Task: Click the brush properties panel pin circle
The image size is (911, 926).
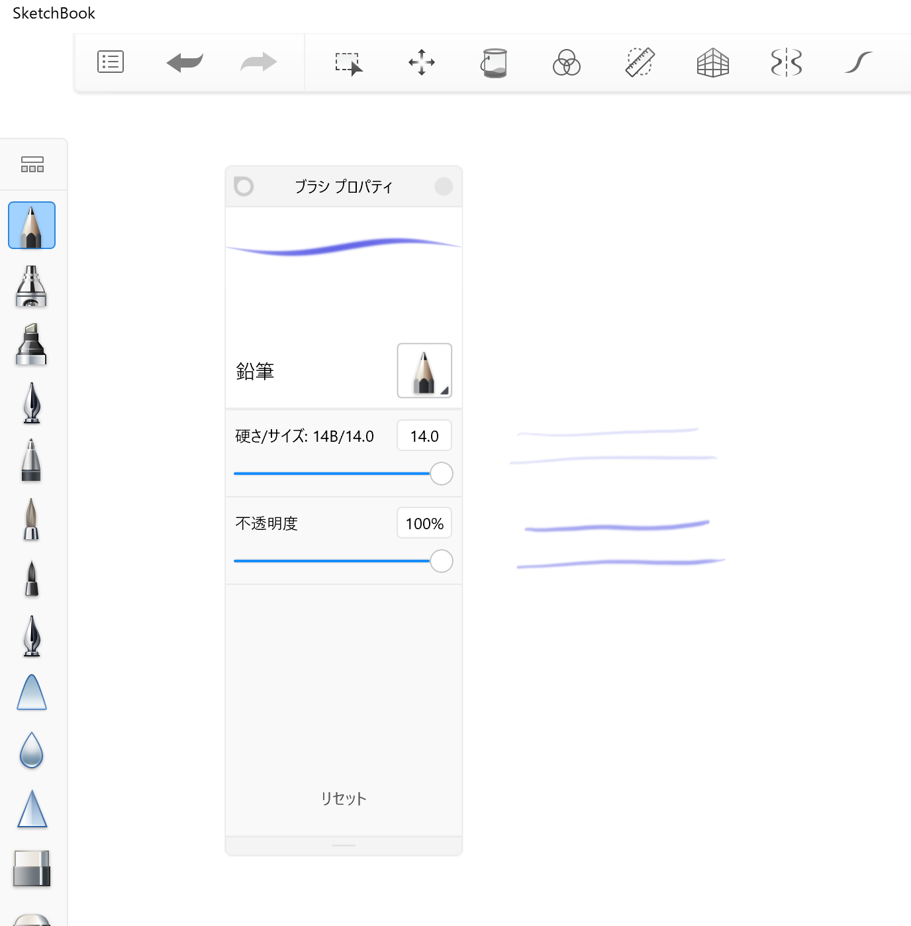Action: click(x=244, y=186)
